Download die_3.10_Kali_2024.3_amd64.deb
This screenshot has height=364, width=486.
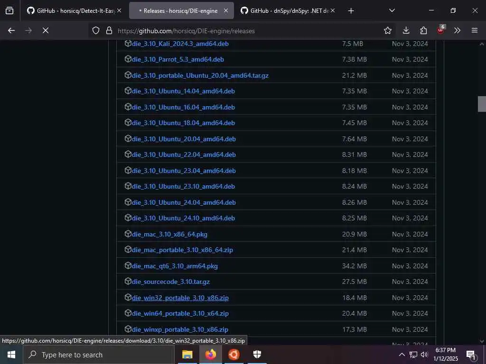coord(180,44)
